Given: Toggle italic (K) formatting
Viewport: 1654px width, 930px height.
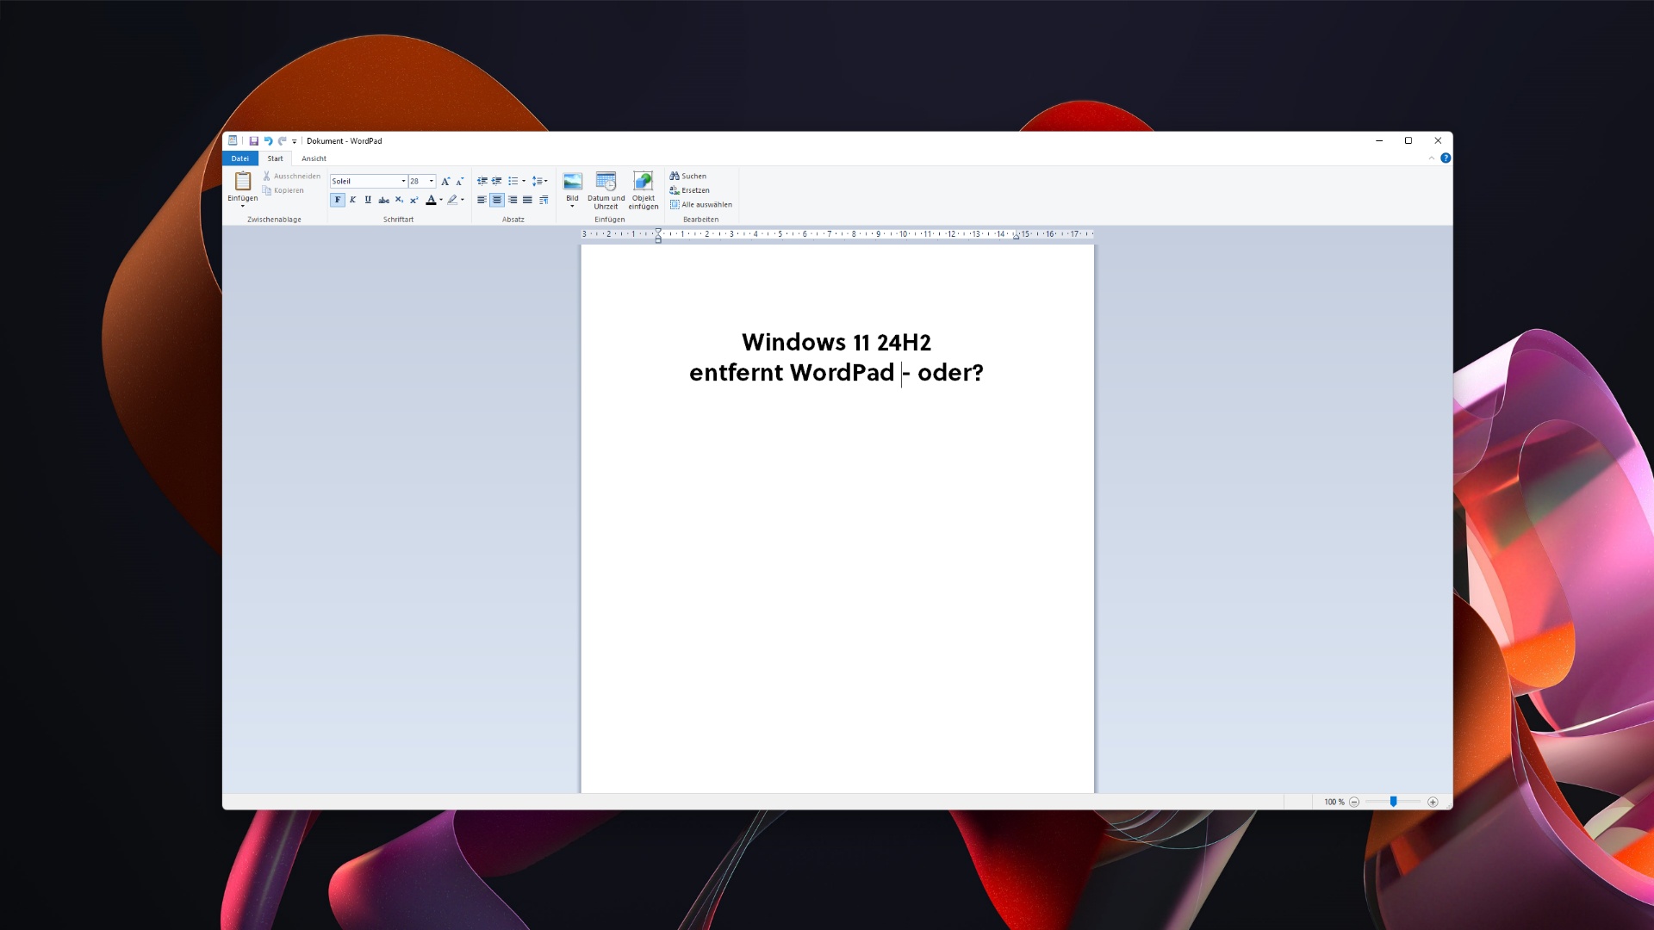Looking at the screenshot, I should coord(353,200).
